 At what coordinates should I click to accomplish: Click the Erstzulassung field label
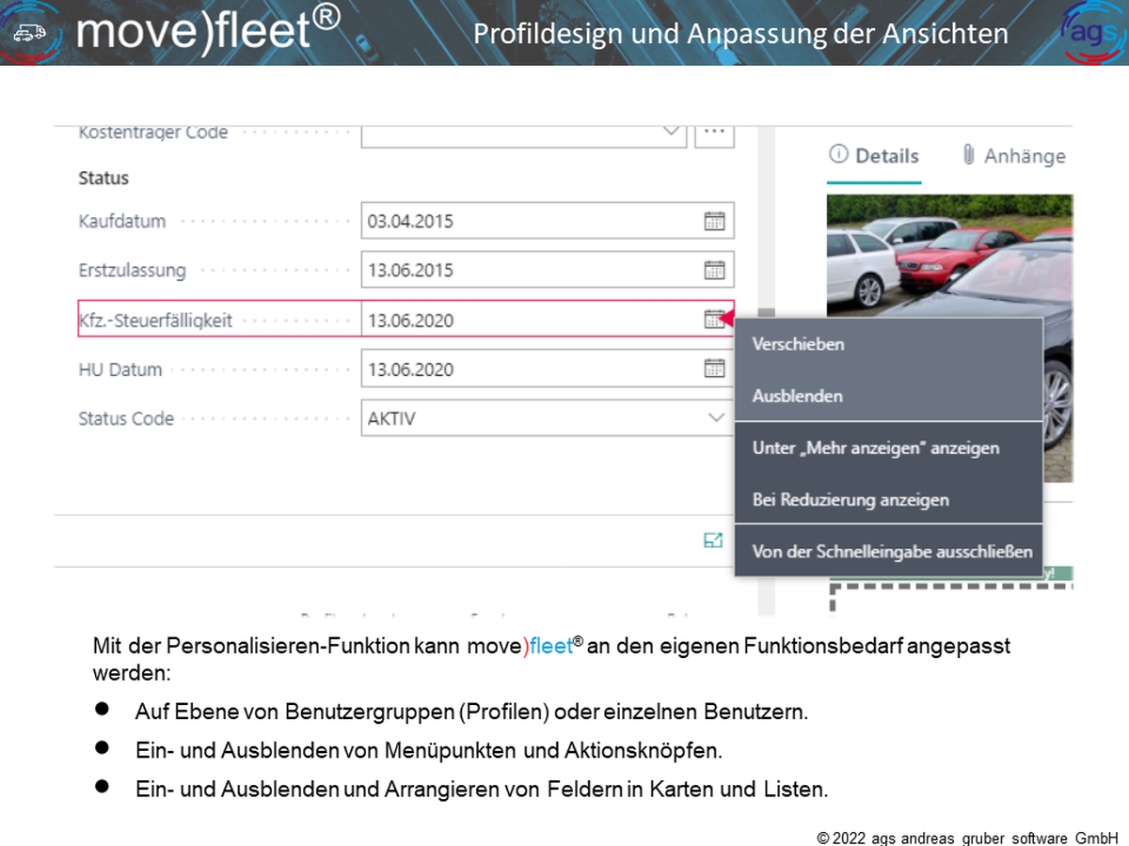[x=133, y=271]
